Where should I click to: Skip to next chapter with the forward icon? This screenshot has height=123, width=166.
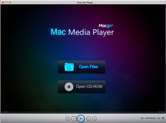94,119
